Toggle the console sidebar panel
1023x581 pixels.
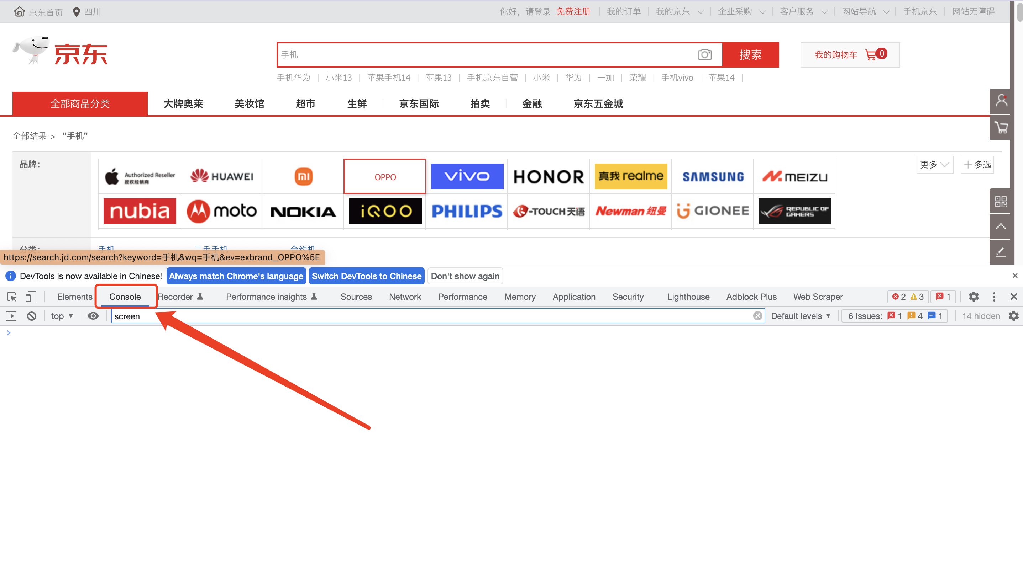tap(11, 316)
